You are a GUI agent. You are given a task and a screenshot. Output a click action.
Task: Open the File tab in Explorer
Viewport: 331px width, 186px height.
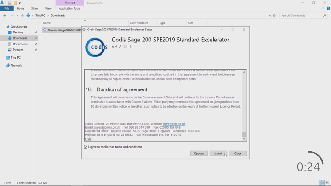point(7,8)
